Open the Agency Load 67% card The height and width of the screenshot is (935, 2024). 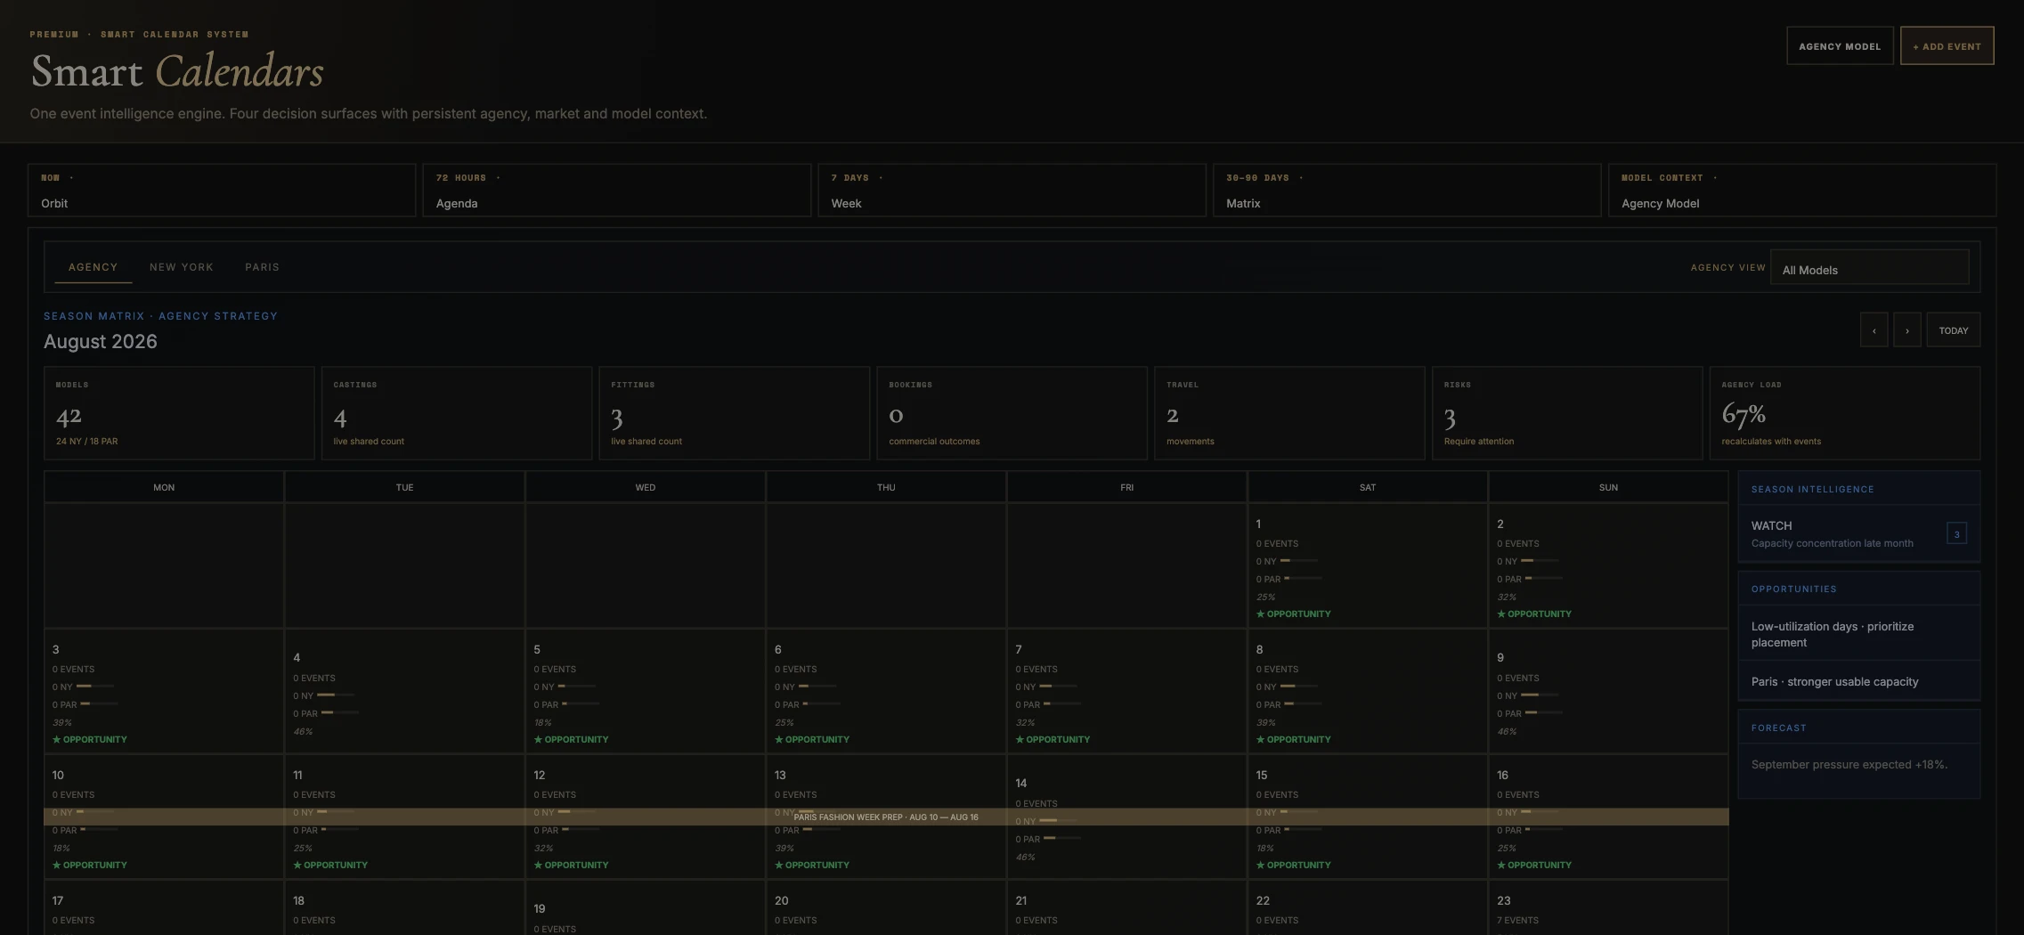[1845, 413]
